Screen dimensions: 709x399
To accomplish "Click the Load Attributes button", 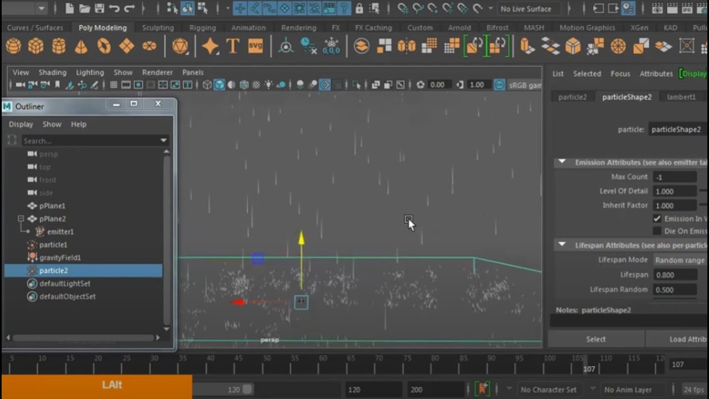I will [677, 339].
